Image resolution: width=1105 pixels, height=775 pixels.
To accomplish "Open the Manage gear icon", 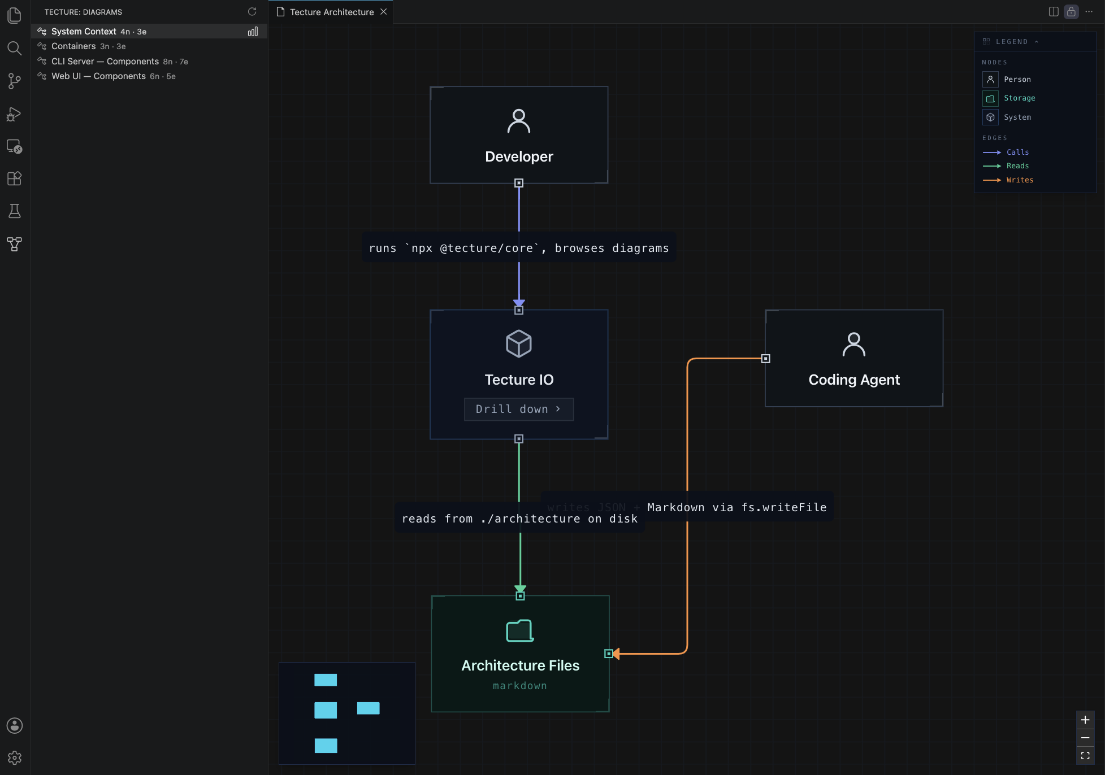I will pyautogui.click(x=15, y=757).
